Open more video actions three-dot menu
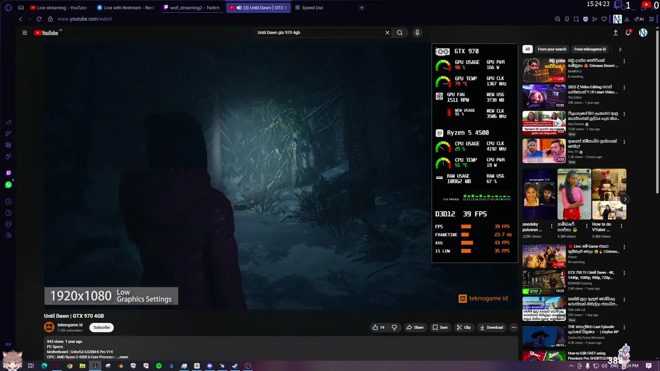This screenshot has height=371, width=660. point(514,327)
